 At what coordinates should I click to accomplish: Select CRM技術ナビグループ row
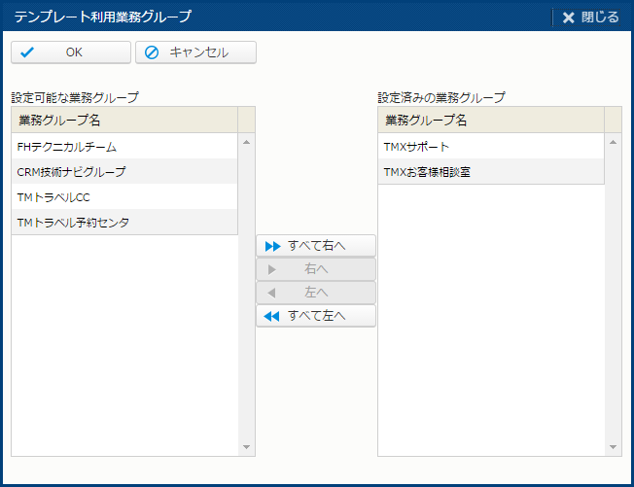(123, 172)
